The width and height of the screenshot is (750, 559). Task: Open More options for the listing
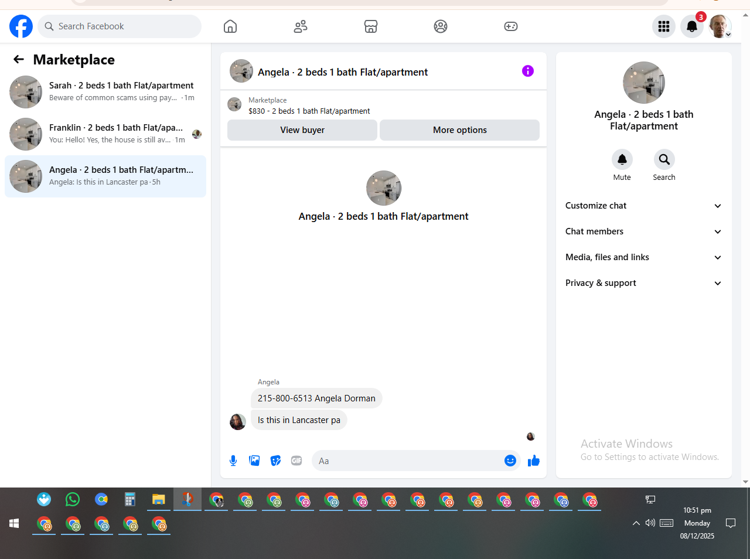pos(460,130)
